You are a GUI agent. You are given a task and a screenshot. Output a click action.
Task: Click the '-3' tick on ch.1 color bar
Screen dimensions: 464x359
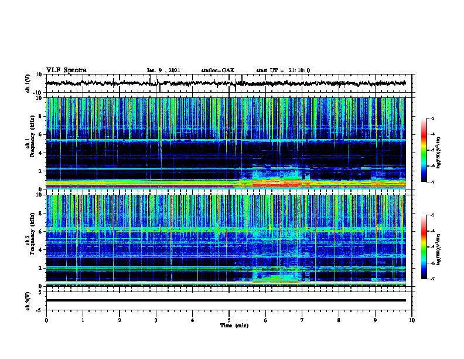[432, 118]
